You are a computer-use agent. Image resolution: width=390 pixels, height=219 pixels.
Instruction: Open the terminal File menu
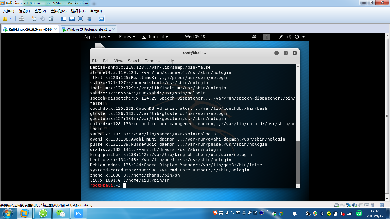click(x=95, y=61)
